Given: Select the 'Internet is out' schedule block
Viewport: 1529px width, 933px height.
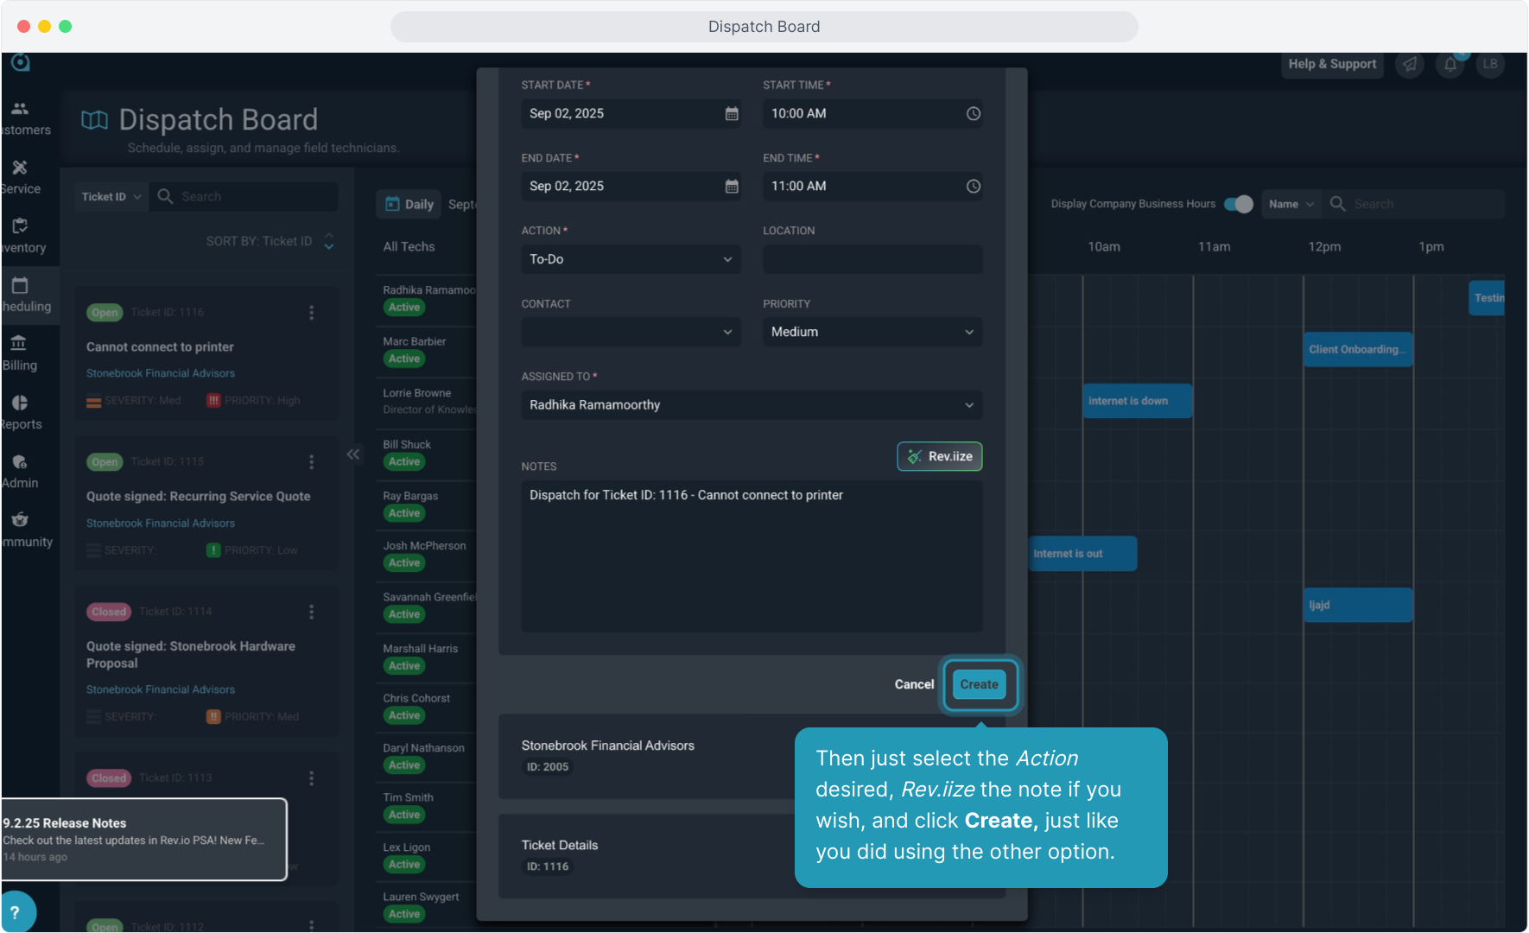Looking at the screenshot, I should click(1082, 554).
